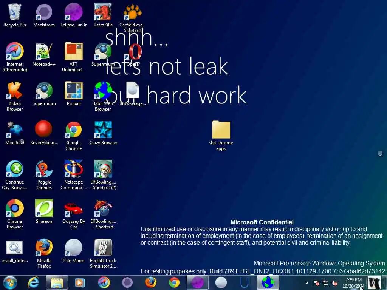Screen dimensions: 387x290
Task: Click the Google Chrome icon on the taskbar
Action: coord(174,282)
